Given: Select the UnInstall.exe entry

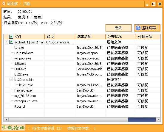Looking at the screenshot, I should click(x=24, y=53).
